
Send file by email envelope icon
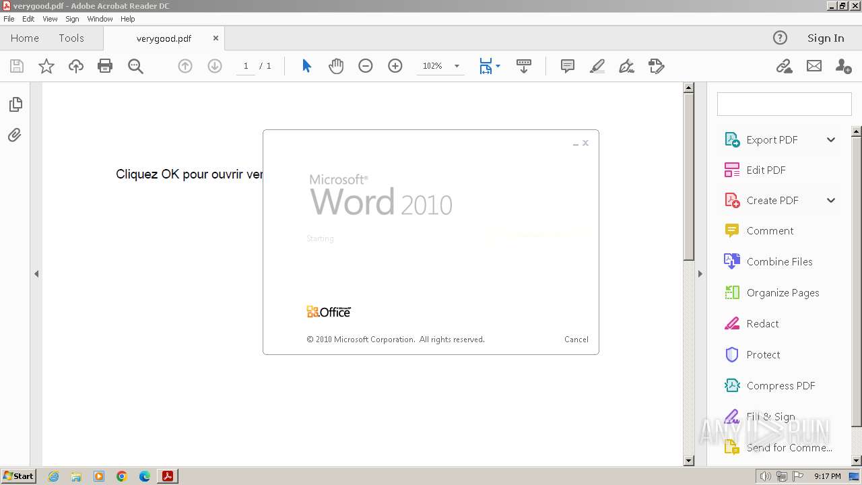pos(814,66)
